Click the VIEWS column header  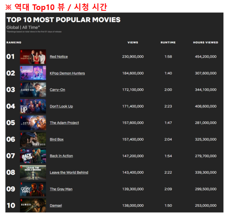tap(133, 43)
